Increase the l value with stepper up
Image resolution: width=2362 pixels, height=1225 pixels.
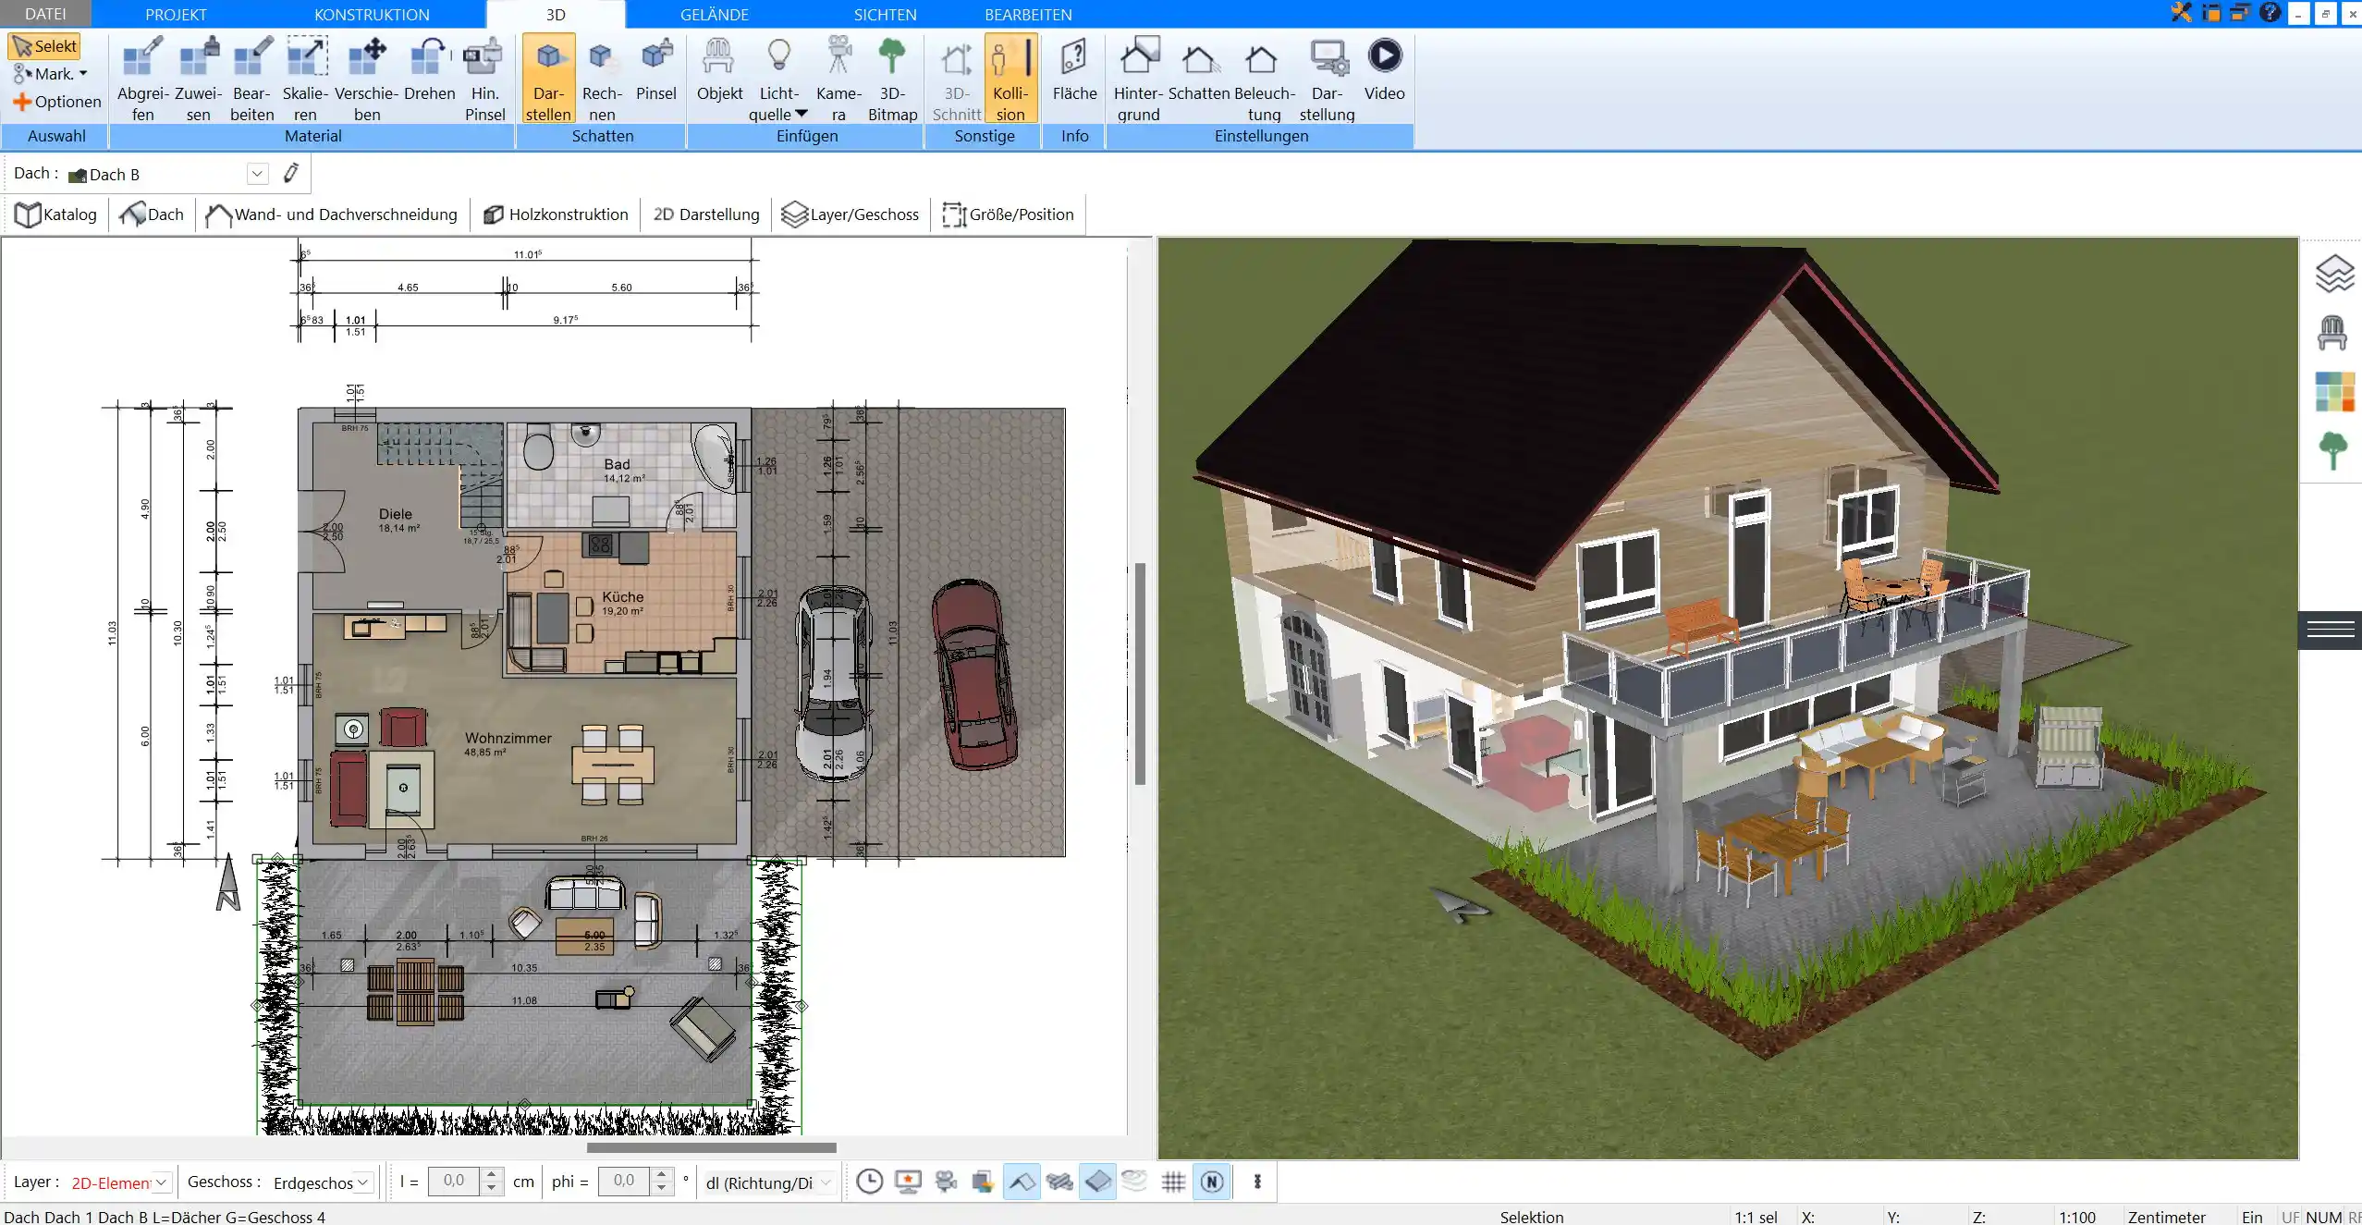click(x=492, y=1174)
